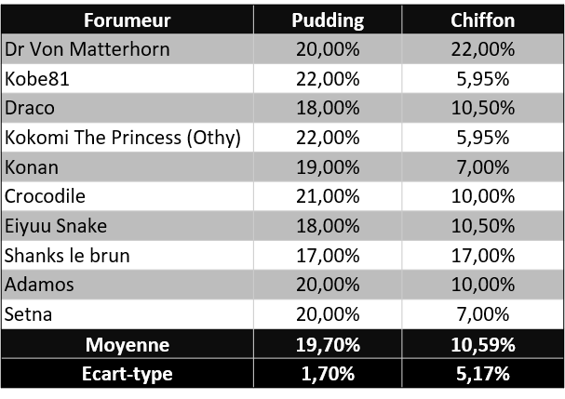Select the Crocodile name cell
The width and height of the screenshot is (565, 399).
coord(46,197)
